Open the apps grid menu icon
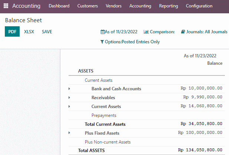The width and height of the screenshot is (229, 155). pyautogui.click(x=6, y=6)
